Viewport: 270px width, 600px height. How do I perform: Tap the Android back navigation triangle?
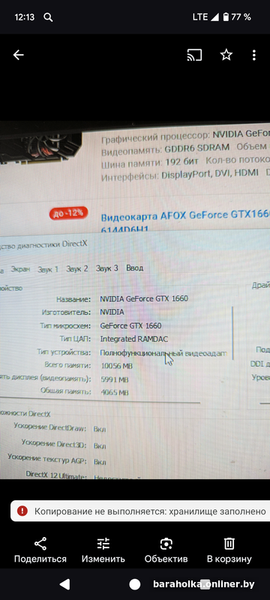pos(65,584)
